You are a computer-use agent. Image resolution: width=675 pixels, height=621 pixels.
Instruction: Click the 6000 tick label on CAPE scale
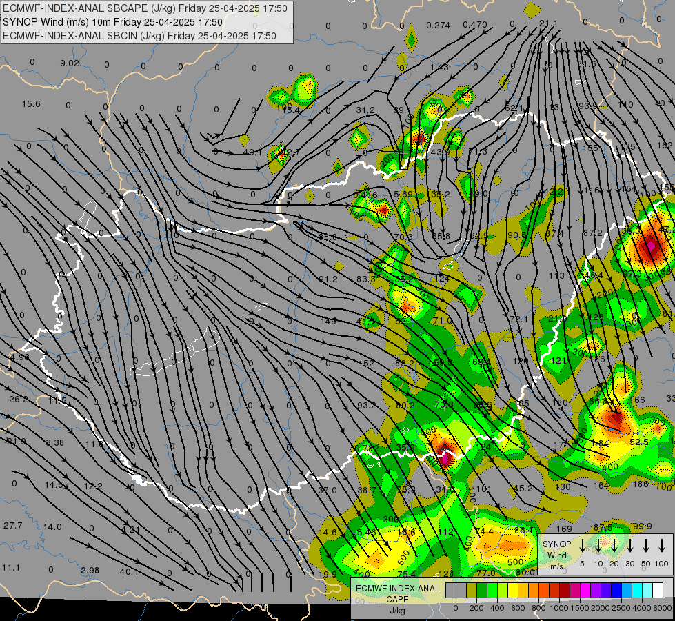663,608
